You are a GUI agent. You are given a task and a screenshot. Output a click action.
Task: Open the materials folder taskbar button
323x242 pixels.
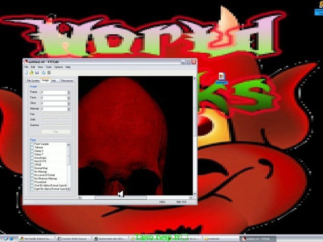[x=220, y=239]
